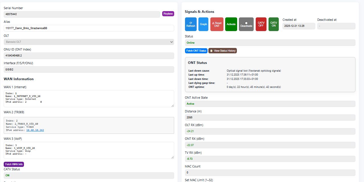Click the Fetch ONT Status button
This screenshot has height=182, width=364.
pos(196,50)
